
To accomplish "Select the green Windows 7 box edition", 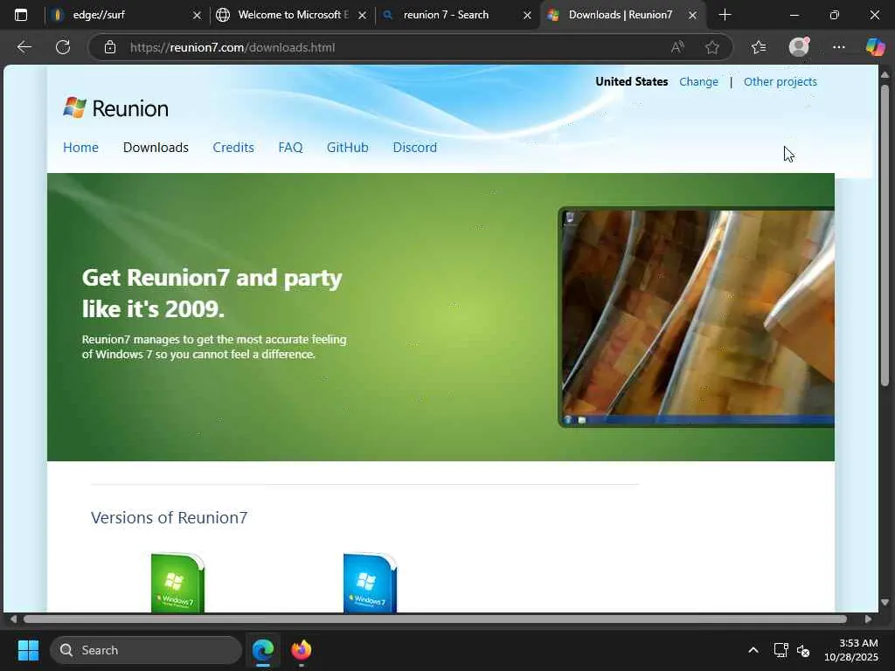I will [177, 583].
